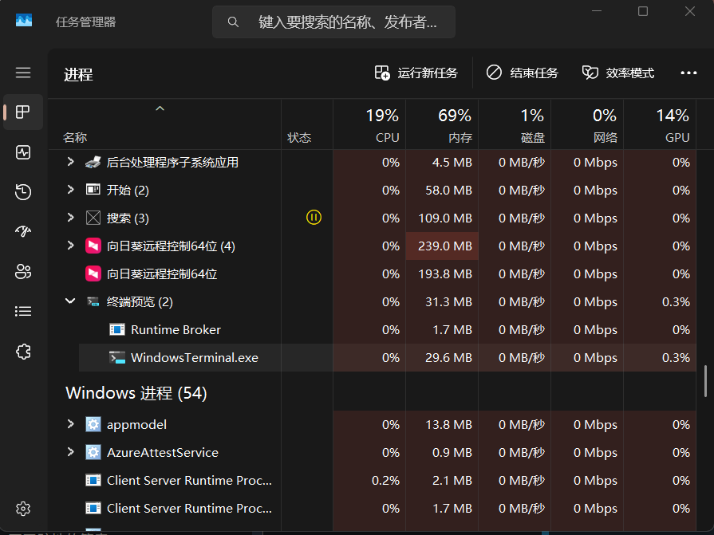The width and height of the screenshot is (714, 535).
Task: Select the WindowsTerminal.exe row name
Action: point(195,357)
